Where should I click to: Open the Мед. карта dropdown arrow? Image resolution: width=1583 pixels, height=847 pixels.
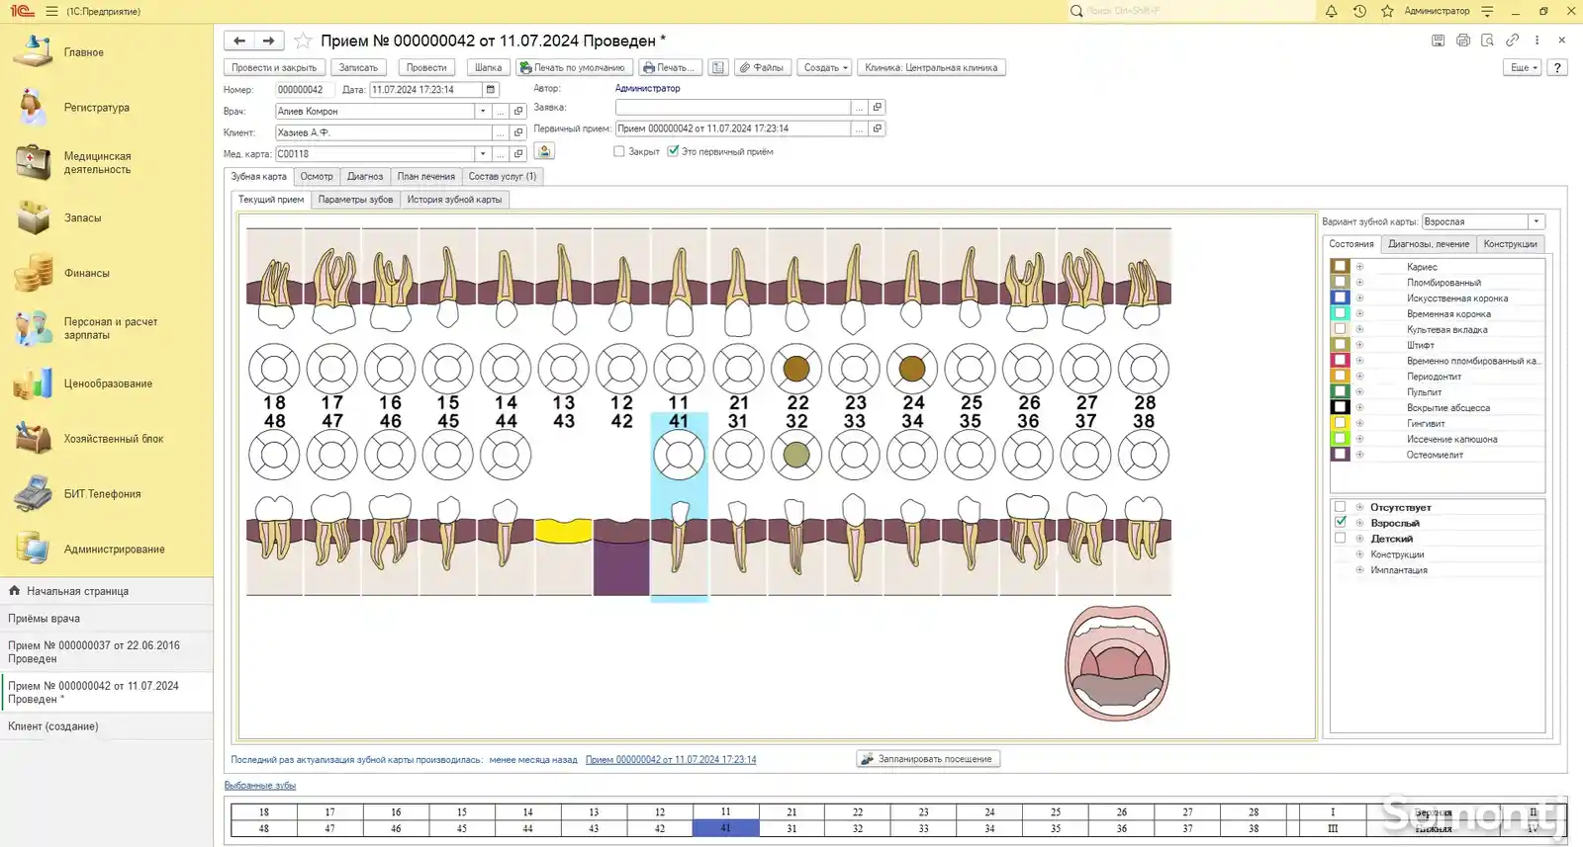(483, 153)
